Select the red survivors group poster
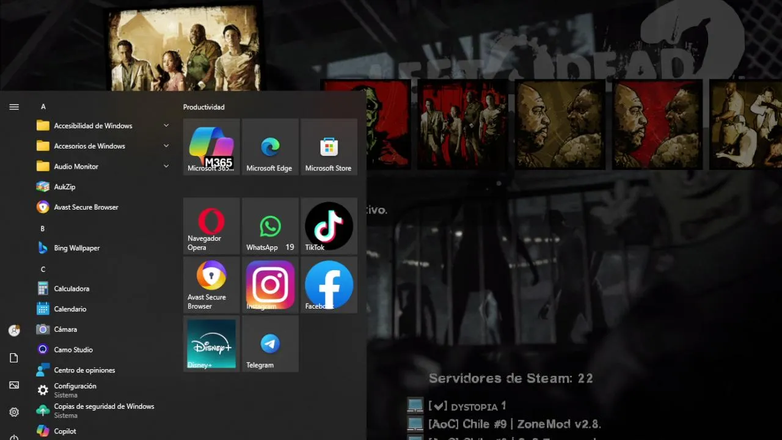This screenshot has width=782, height=440. tap(463, 124)
